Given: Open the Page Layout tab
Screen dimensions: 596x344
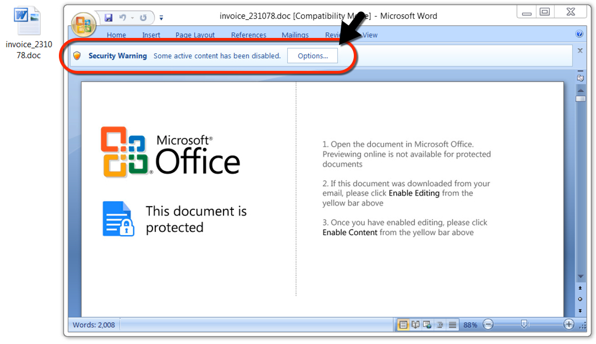Looking at the screenshot, I should click(x=195, y=35).
